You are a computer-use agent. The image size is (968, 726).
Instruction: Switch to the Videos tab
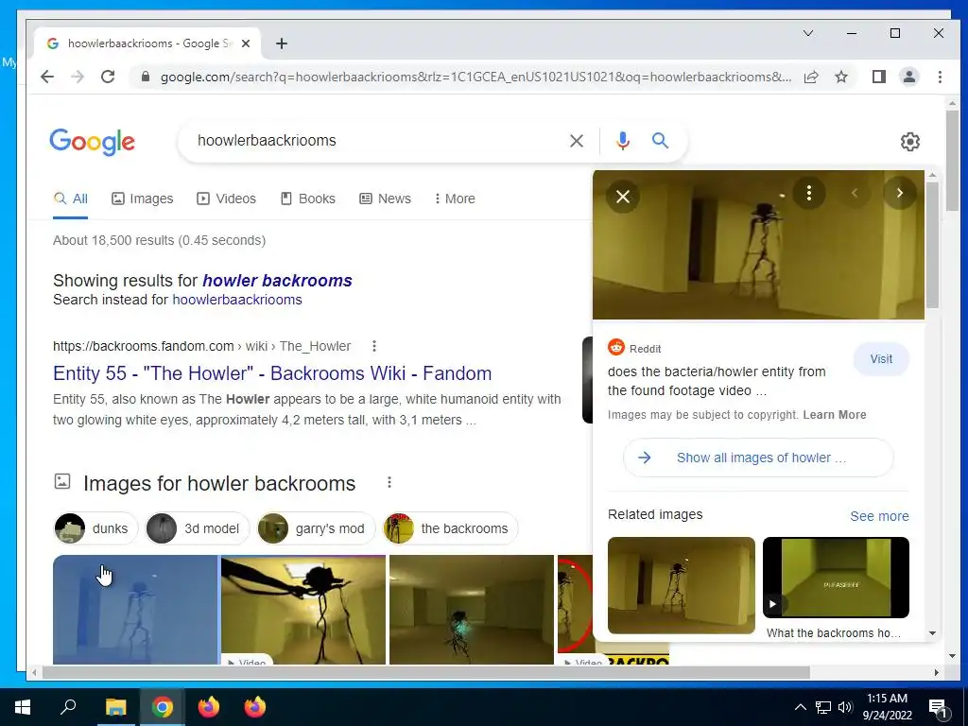tap(226, 199)
